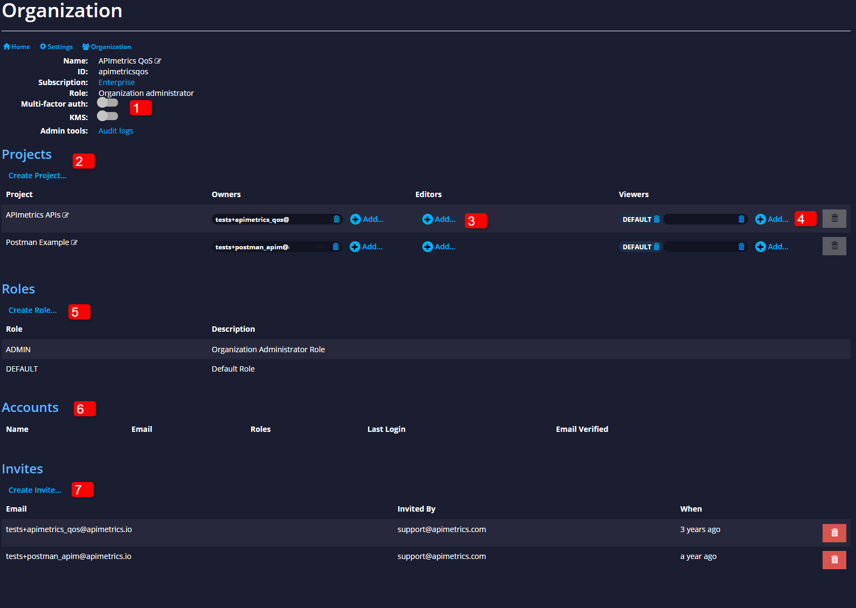Viewport: 856px width, 608px height.
Task: Delete the Postman Example project
Action: [x=834, y=246]
